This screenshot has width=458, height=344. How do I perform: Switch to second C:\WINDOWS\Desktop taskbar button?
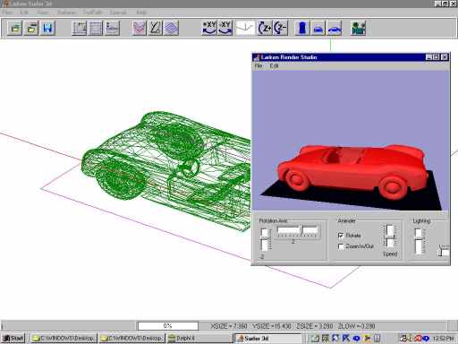pyautogui.click(x=131, y=338)
